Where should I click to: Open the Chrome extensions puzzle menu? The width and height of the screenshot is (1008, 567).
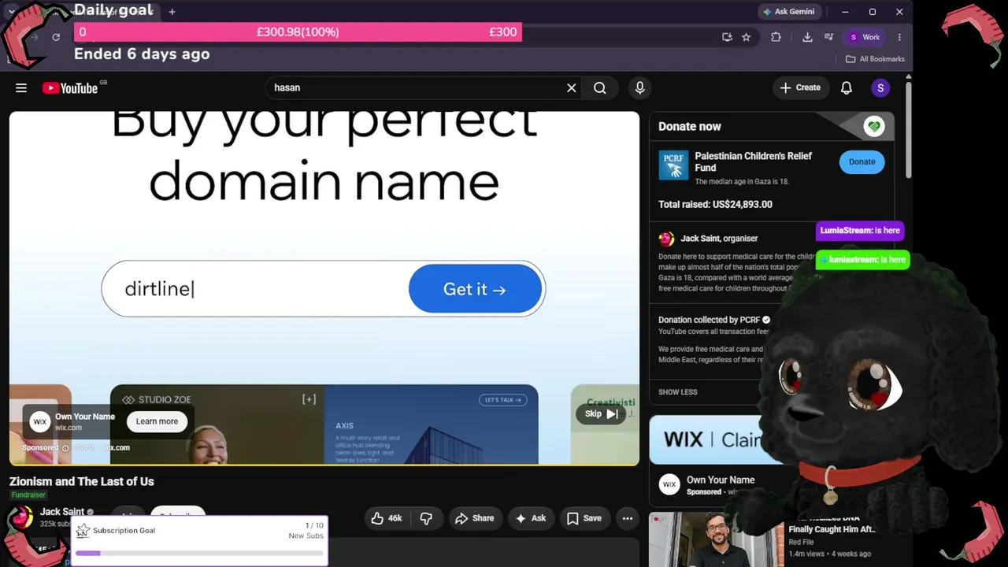pyautogui.click(x=776, y=37)
